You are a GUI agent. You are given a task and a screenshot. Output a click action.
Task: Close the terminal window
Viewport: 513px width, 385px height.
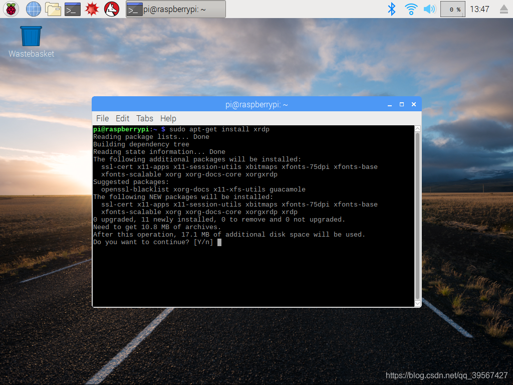tap(414, 104)
